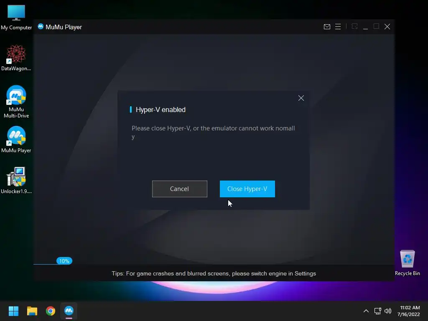The image size is (428, 321).
Task: Open the clock showing 11:02 AM
Action: [409, 311]
